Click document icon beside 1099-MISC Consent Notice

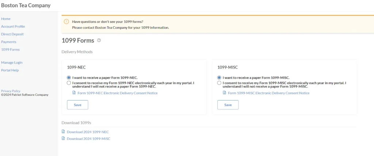(225, 93)
